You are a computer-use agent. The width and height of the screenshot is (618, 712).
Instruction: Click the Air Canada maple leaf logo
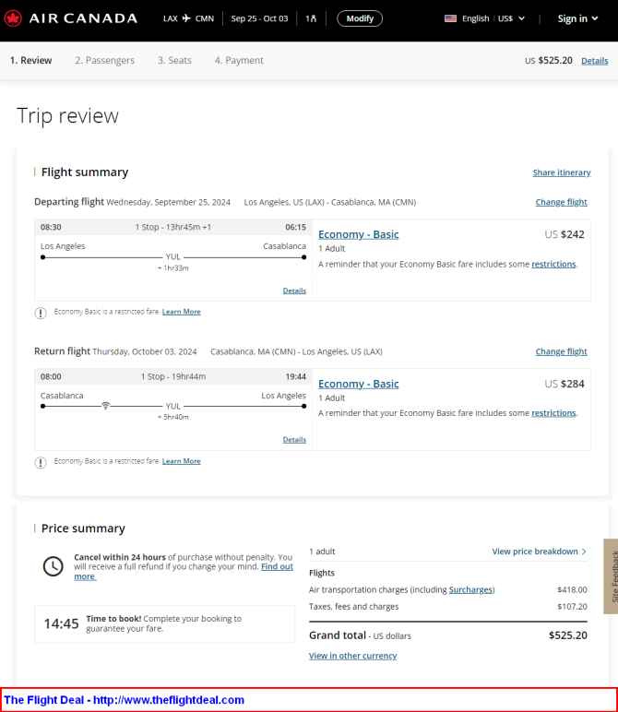coord(13,18)
